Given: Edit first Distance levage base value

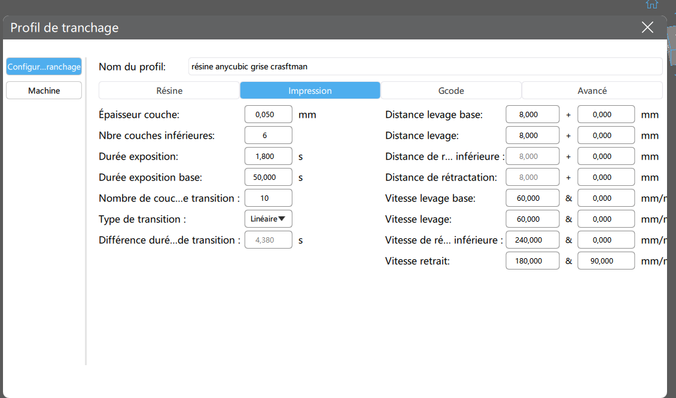Looking at the screenshot, I should click(x=532, y=115).
